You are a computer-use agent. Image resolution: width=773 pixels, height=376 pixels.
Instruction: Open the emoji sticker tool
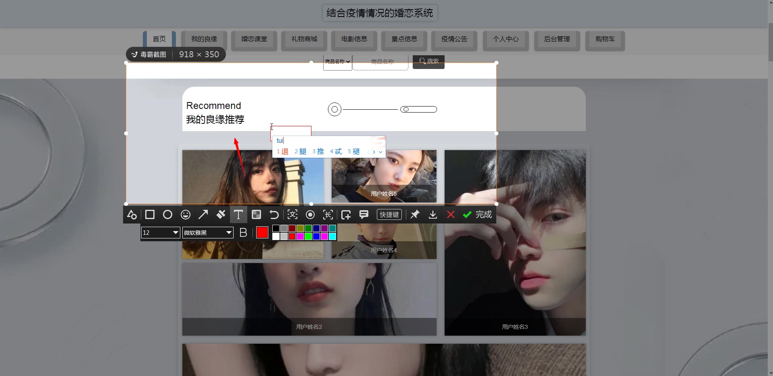[x=186, y=215]
